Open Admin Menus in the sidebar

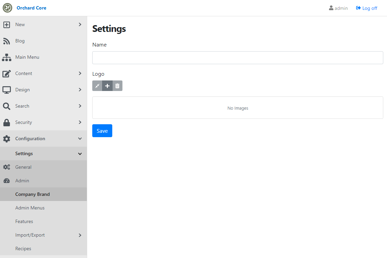pyautogui.click(x=43, y=208)
